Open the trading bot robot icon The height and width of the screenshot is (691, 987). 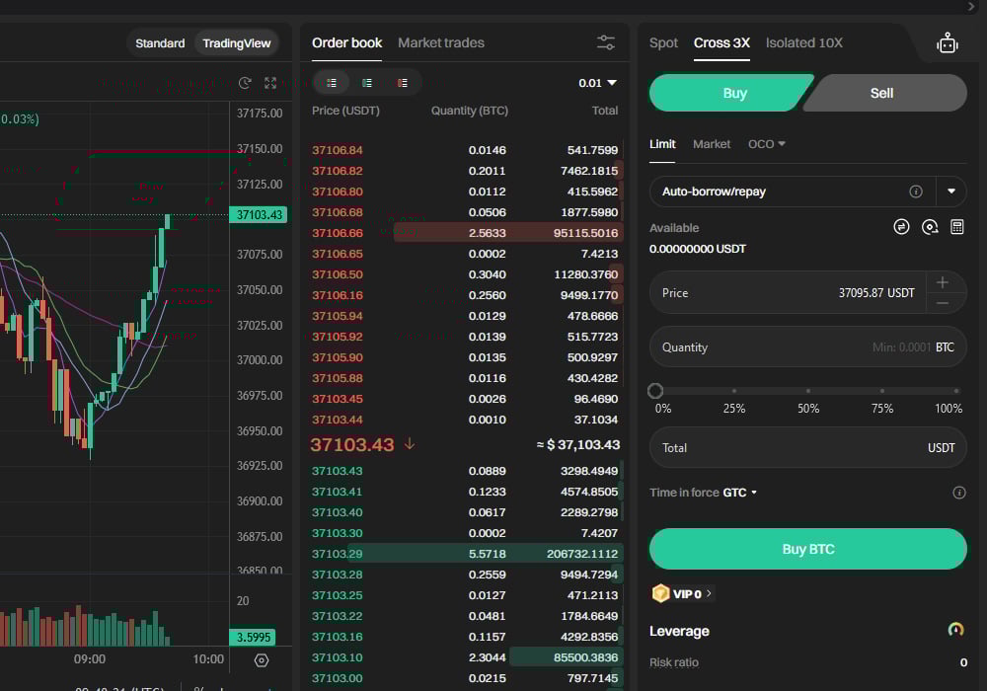coord(948,43)
